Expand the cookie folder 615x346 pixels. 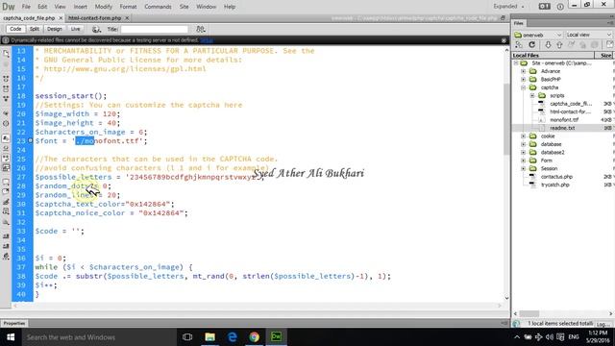523,136
